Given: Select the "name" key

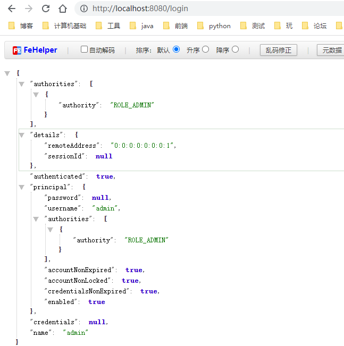Looking at the screenshot, I should coord(41,333).
